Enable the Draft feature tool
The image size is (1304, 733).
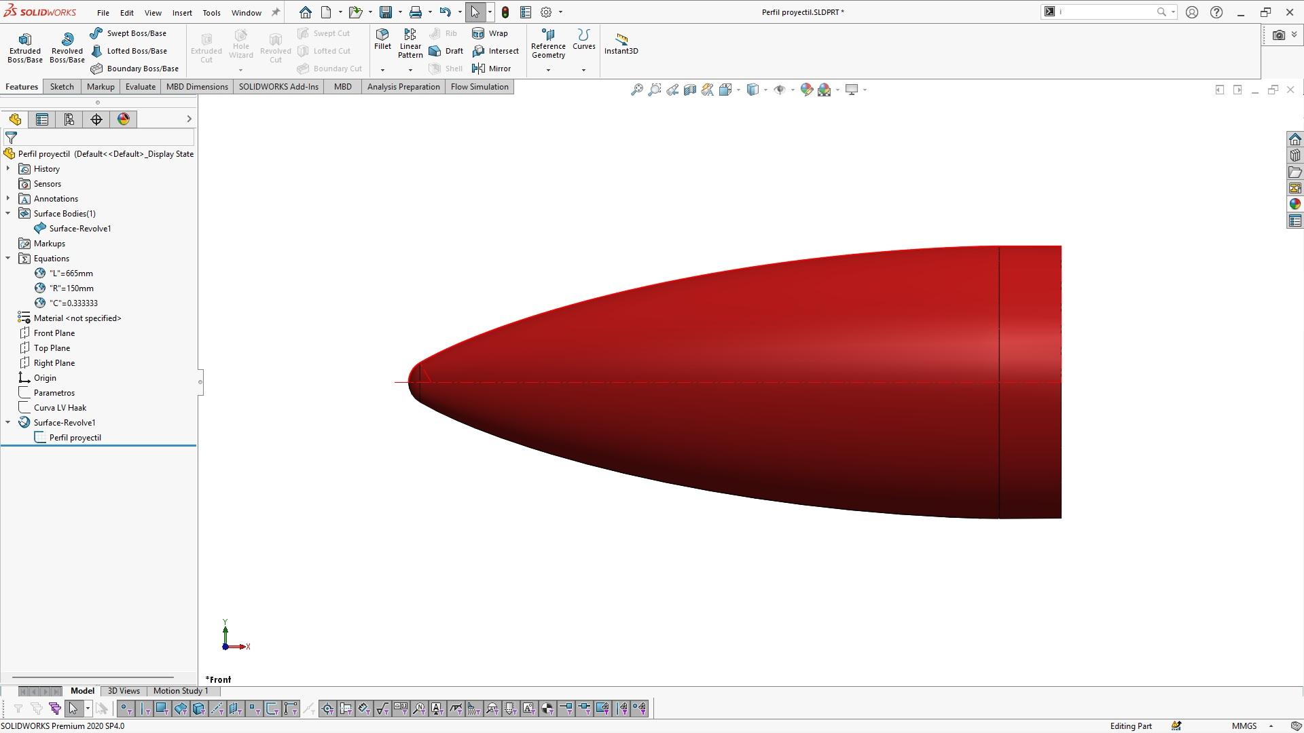click(x=446, y=51)
